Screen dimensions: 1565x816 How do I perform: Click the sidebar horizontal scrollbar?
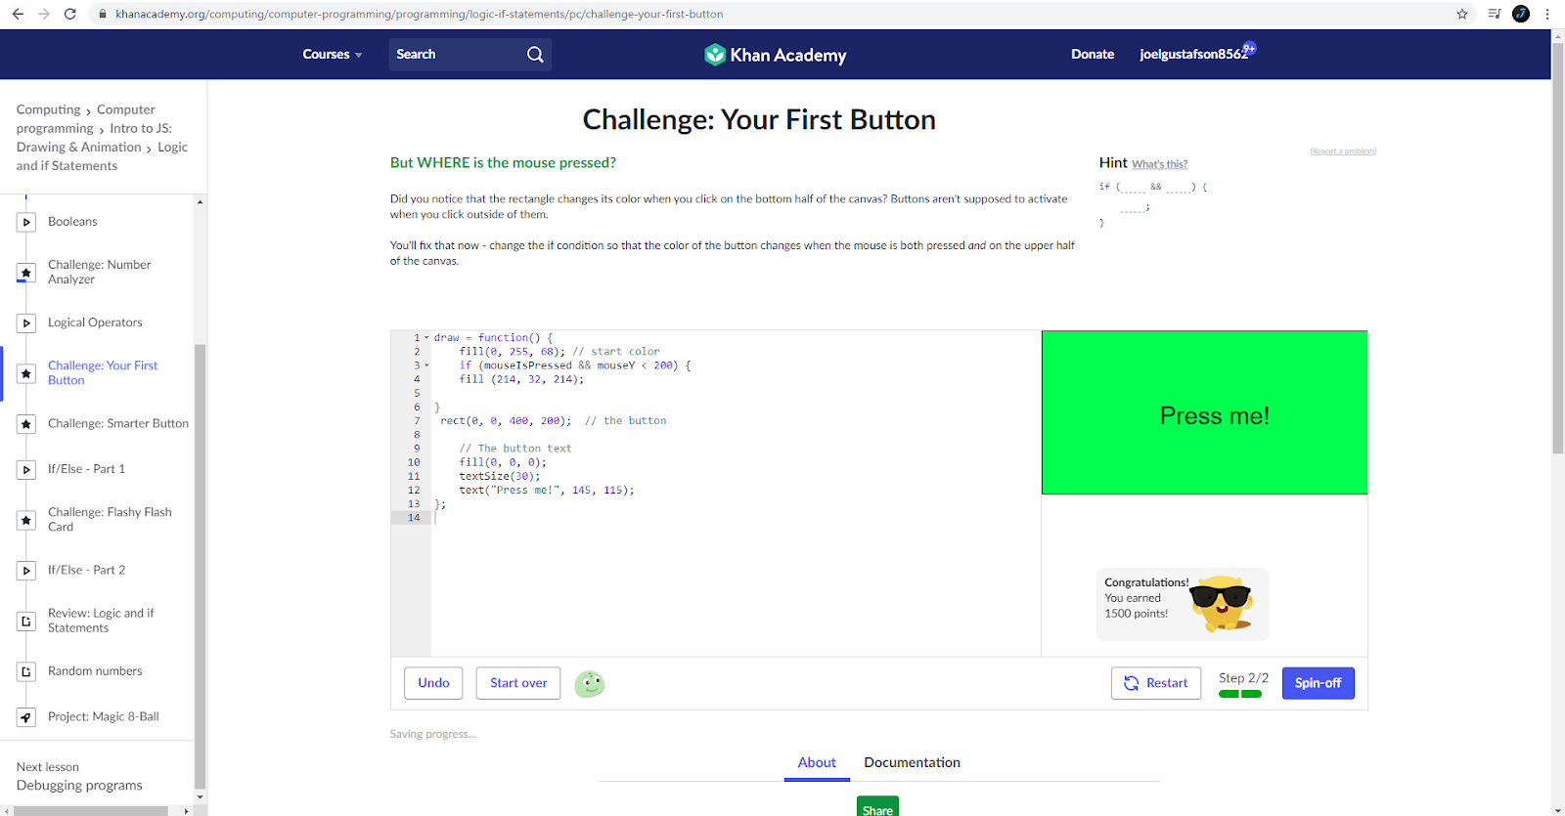tap(91, 810)
